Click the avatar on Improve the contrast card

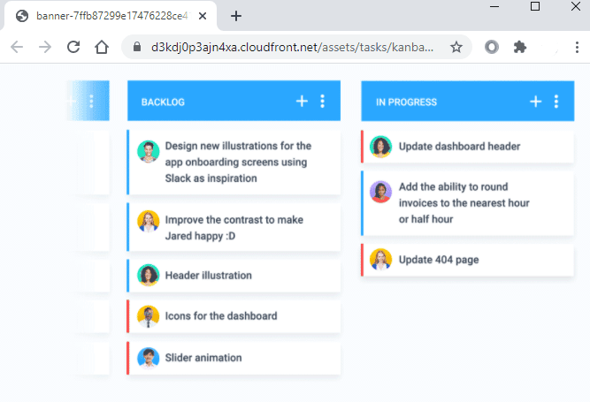[149, 221]
